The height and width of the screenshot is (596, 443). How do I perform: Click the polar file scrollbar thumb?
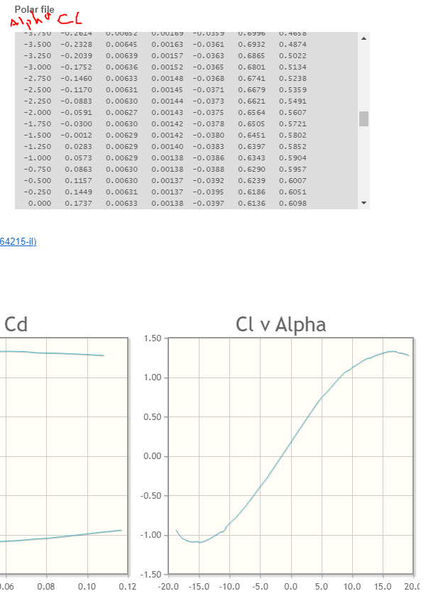click(363, 118)
